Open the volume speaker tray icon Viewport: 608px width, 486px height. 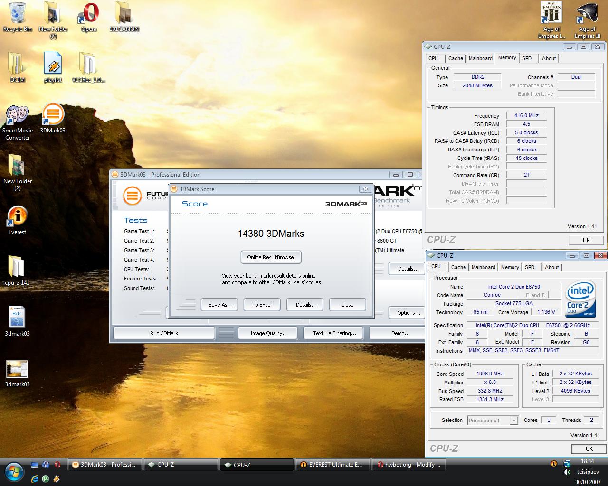[567, 472]
